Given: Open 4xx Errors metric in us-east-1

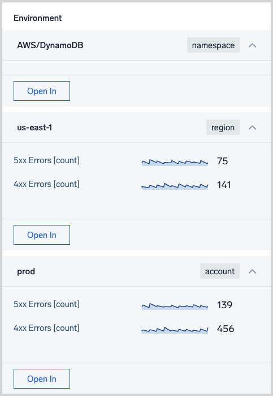Looking at the screenshot, I should 47,184.
